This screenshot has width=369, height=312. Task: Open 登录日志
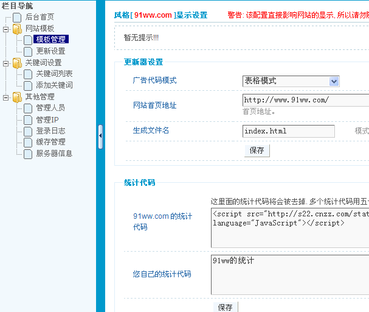point(50,130)
